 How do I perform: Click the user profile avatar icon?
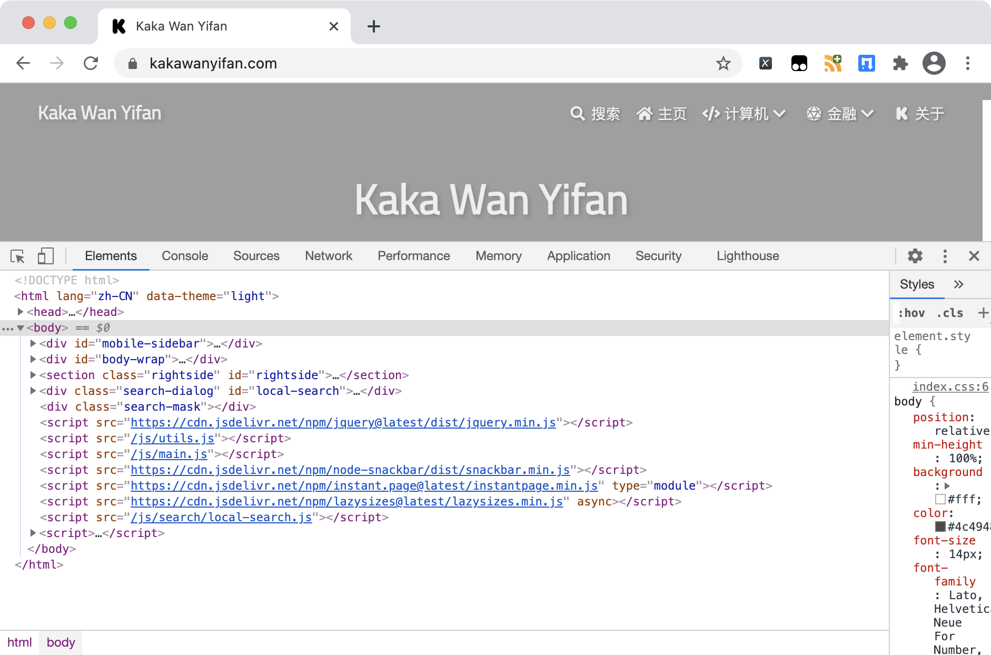click(934, 64)
